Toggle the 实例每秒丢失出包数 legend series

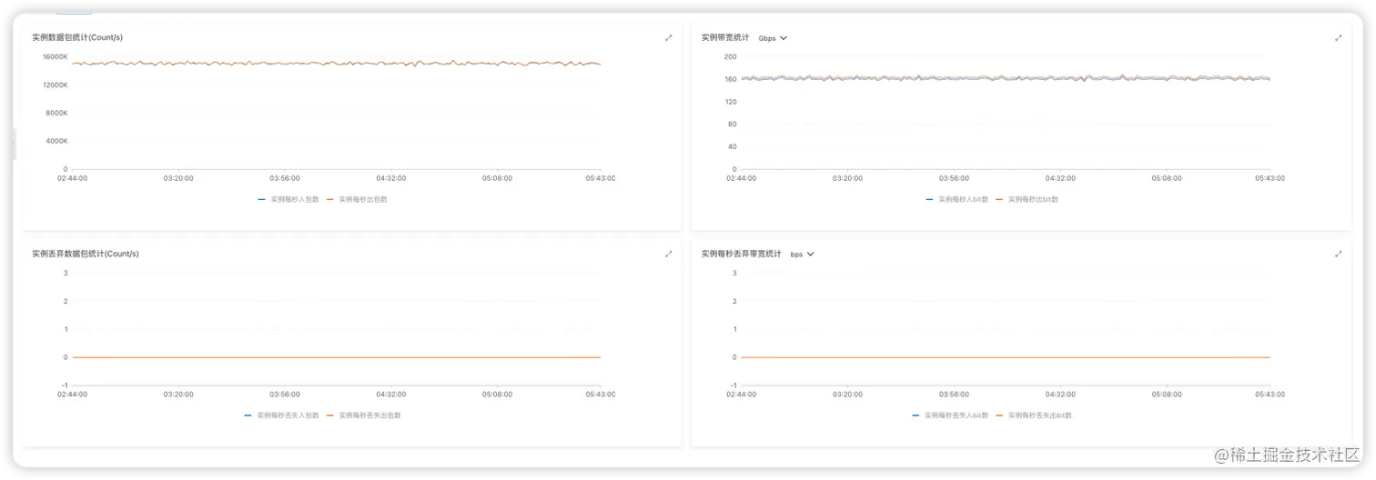coord(364,415)
